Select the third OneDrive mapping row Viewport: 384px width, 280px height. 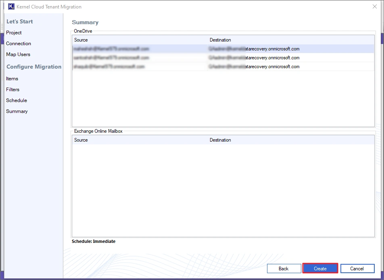point(223,67)
